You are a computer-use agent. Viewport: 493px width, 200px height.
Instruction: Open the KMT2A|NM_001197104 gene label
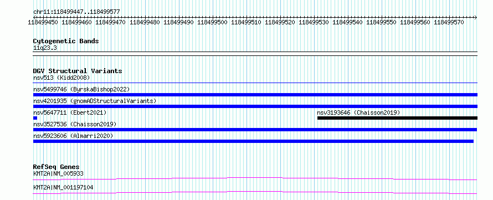[x=63, y=187]
